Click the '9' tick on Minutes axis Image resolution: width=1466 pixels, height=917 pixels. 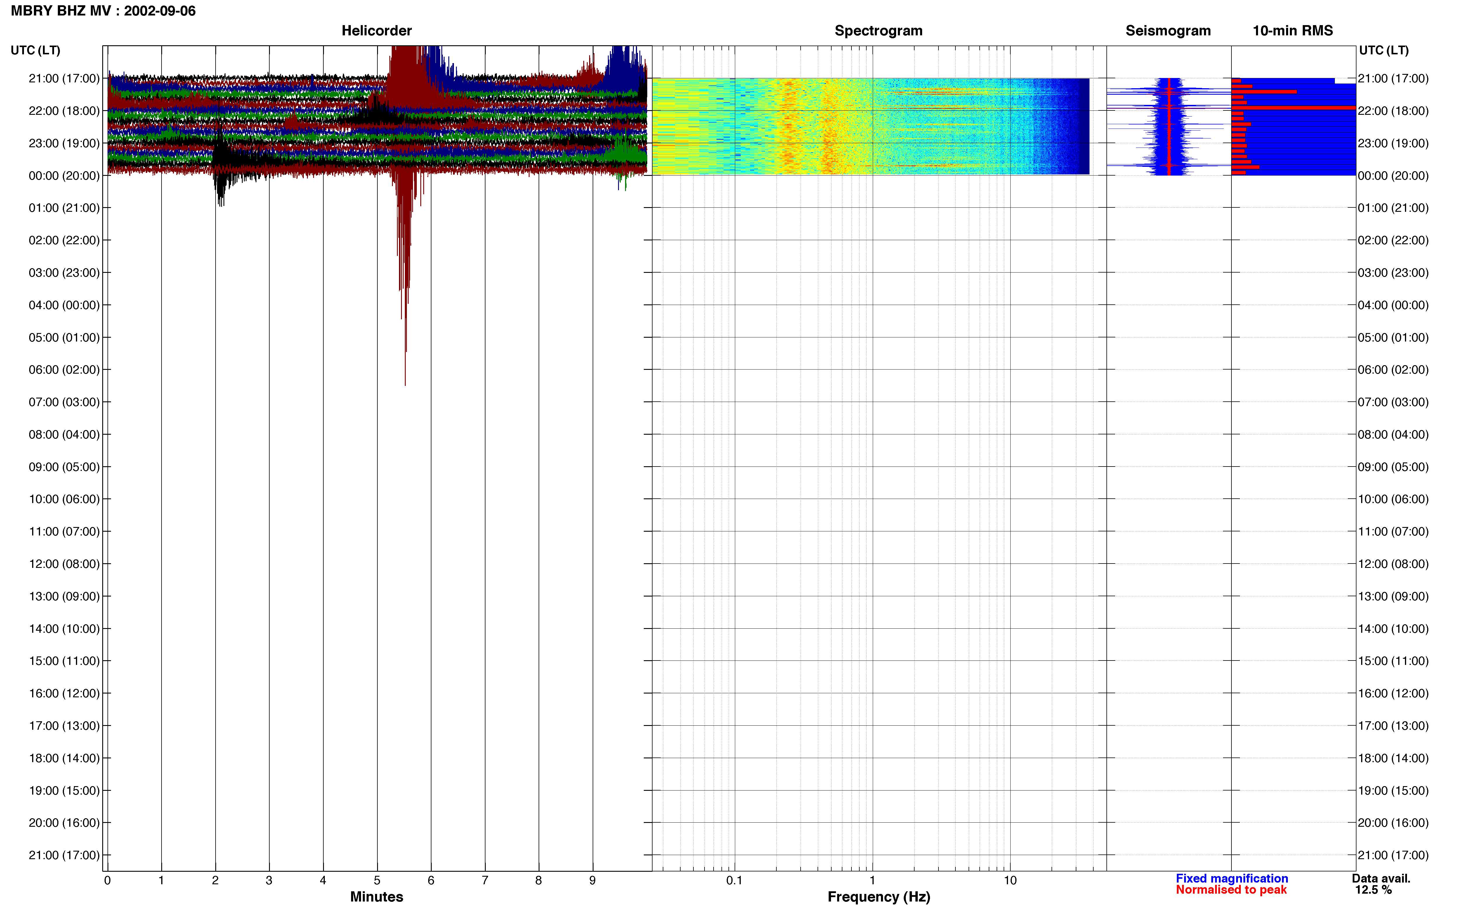pyautogui.click(x=592, y=880)
